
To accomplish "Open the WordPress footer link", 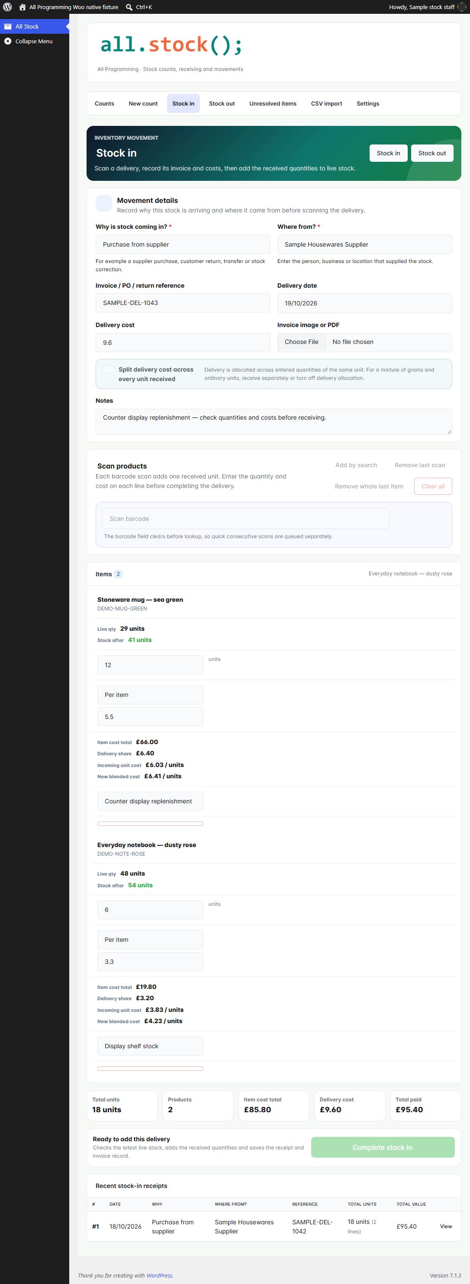I will click(159, 1275).
